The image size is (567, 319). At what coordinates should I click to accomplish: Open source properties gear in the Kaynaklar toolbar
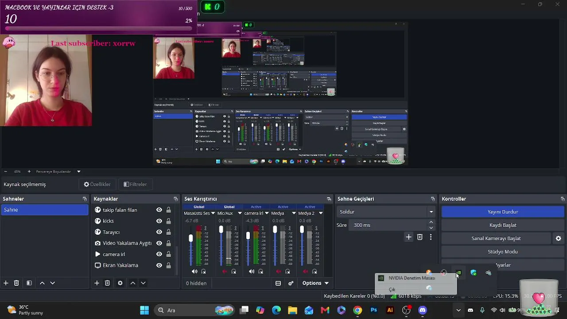120,283
